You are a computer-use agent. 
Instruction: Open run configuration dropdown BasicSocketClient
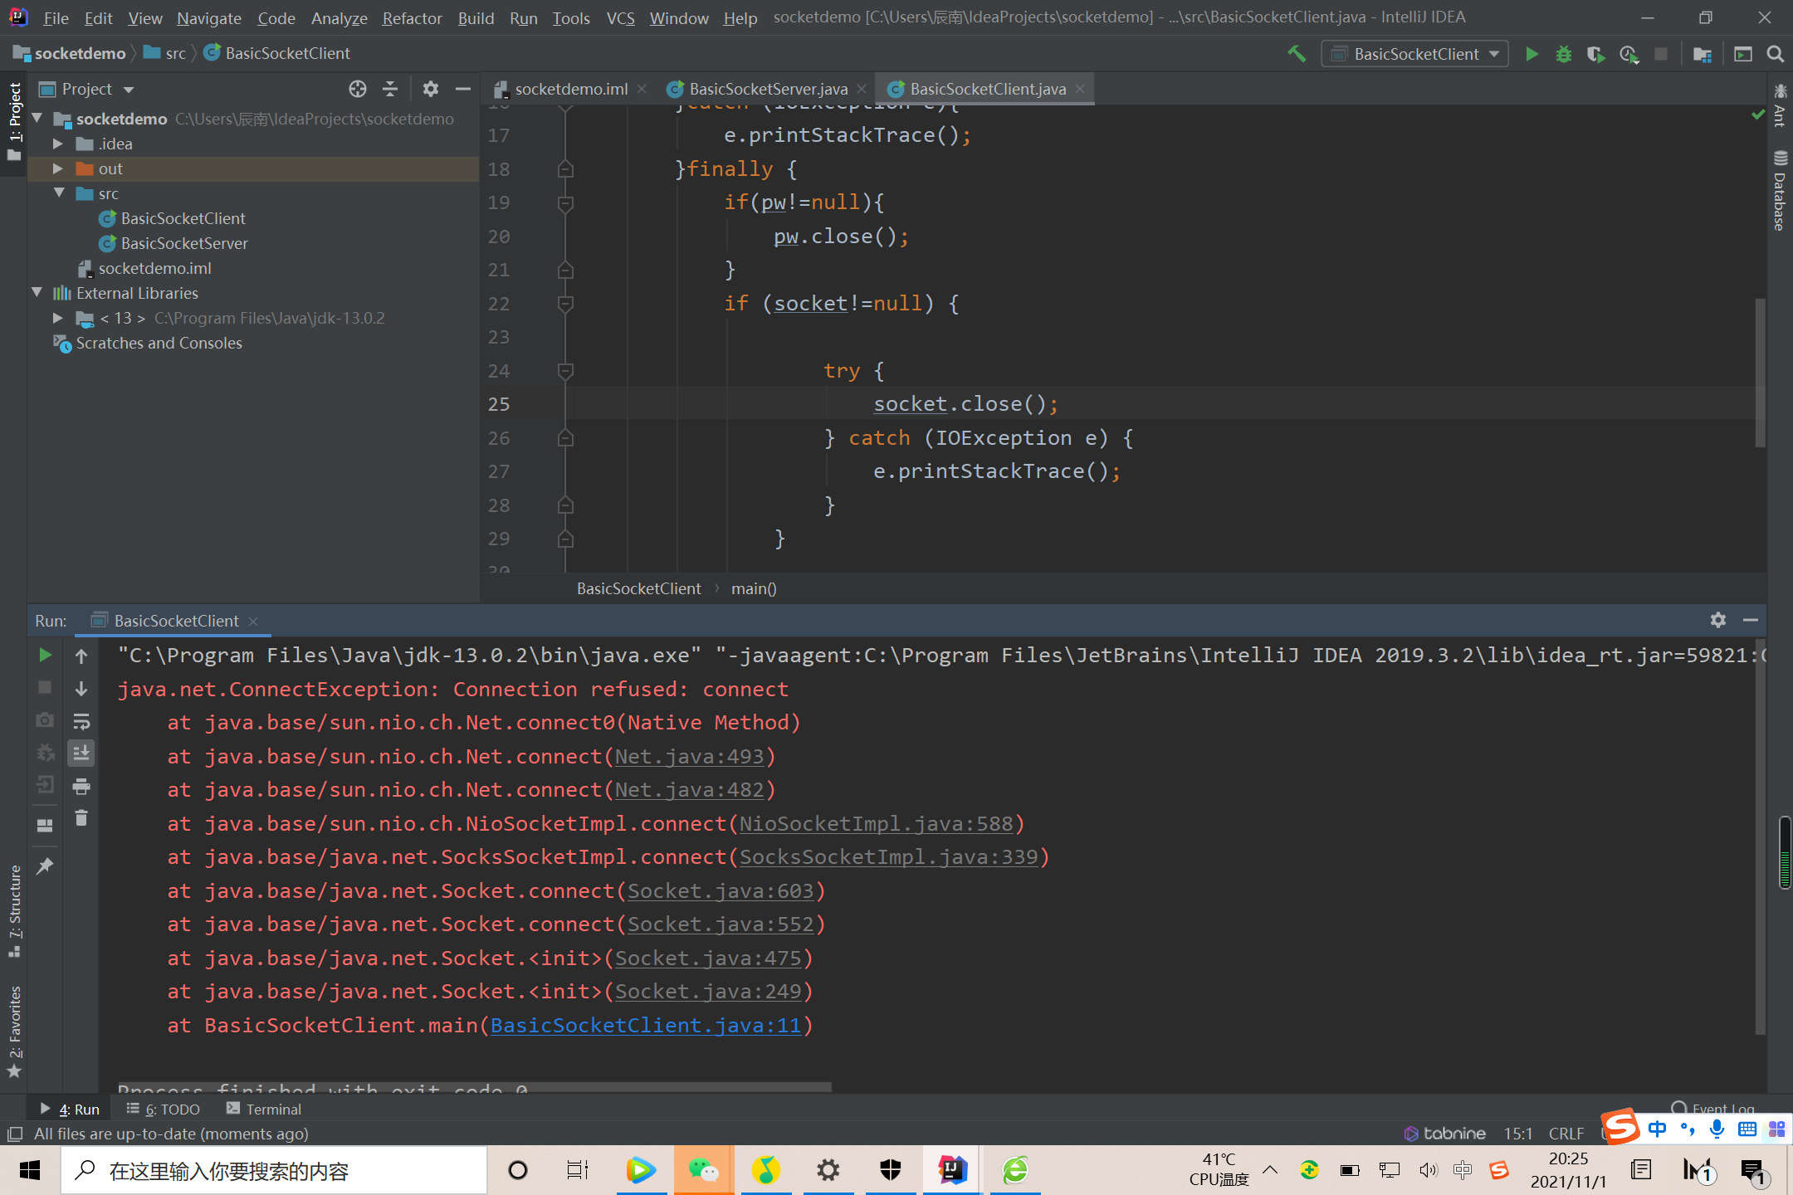(x=1414, y=54)
